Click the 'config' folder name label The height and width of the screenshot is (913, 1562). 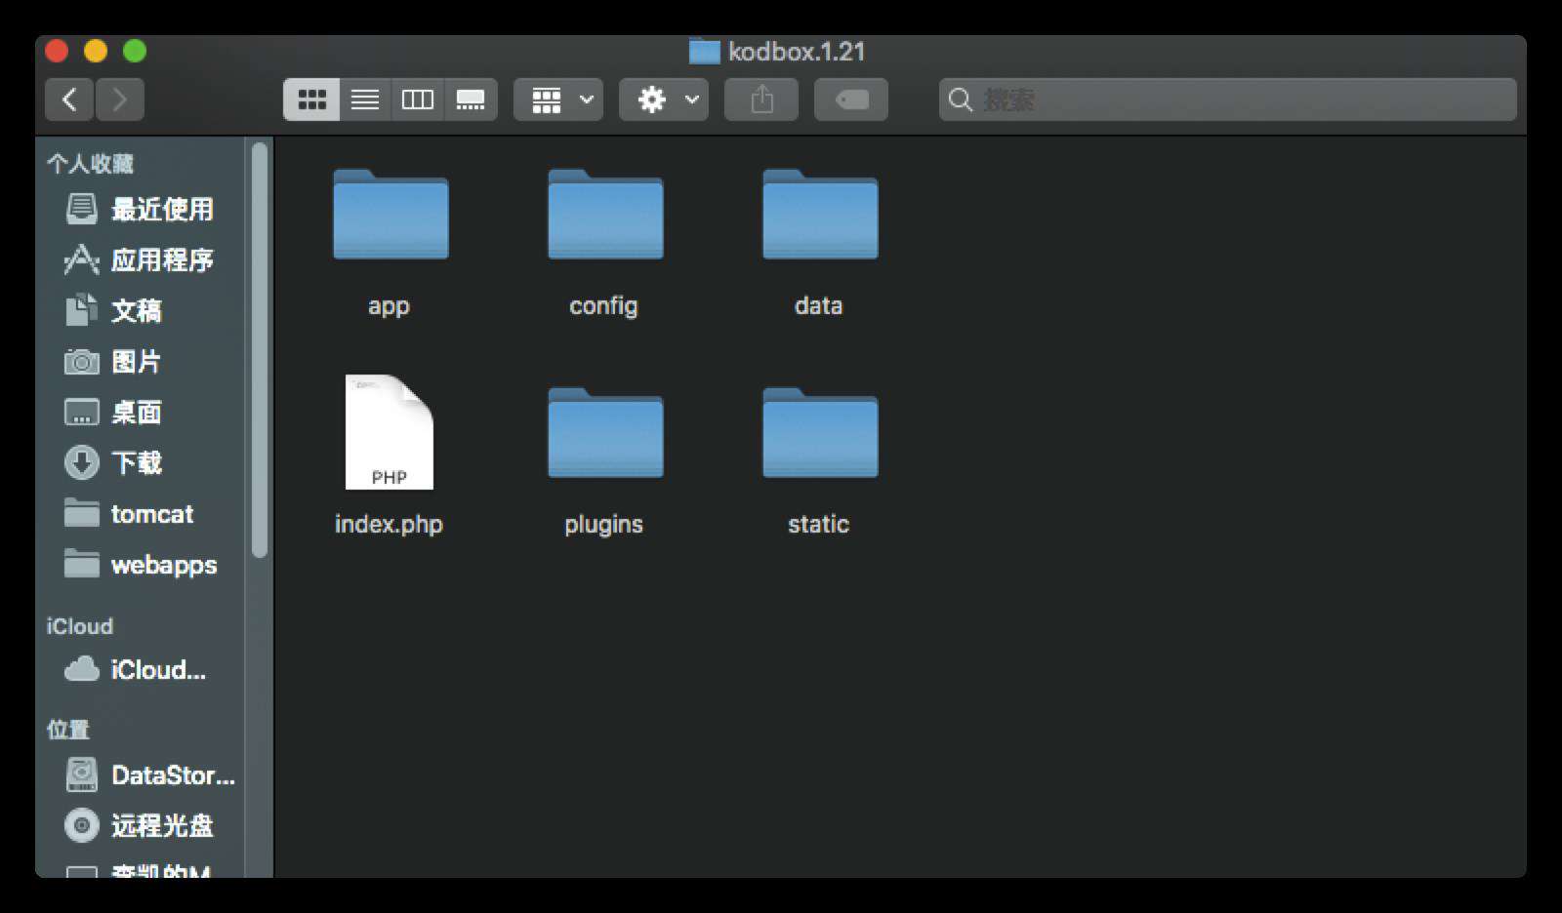603,306
